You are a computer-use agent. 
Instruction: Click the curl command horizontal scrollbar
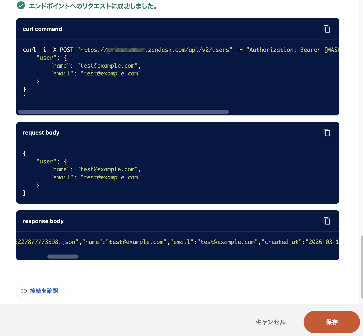(123, 112)
